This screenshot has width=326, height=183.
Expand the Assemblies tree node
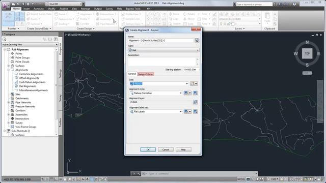coord(9,115)
